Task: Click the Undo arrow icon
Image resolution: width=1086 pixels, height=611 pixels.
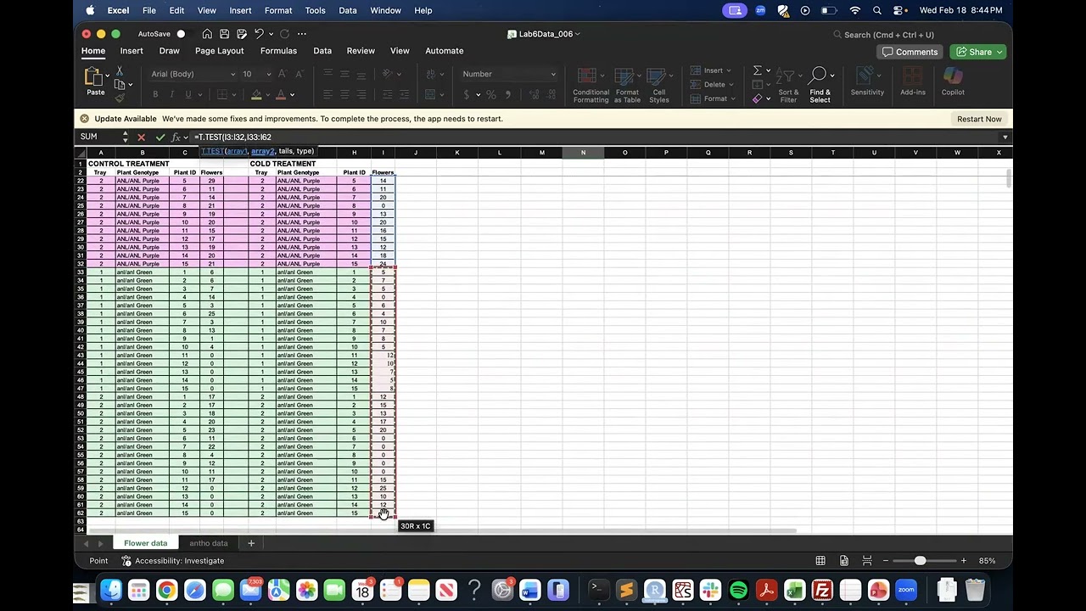Action: pyautogui.click(x=259, y=34)
